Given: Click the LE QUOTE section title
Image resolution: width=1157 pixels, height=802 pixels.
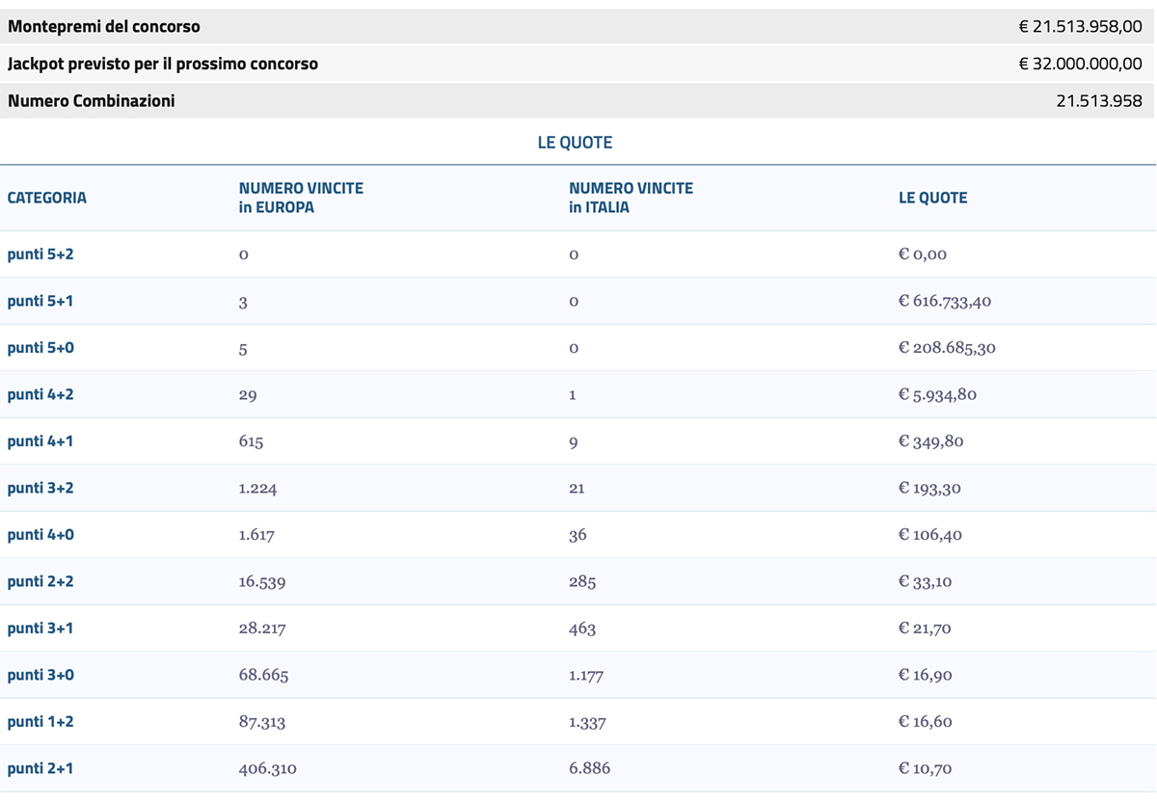Looking at the screenshot, I should point(577,142).
